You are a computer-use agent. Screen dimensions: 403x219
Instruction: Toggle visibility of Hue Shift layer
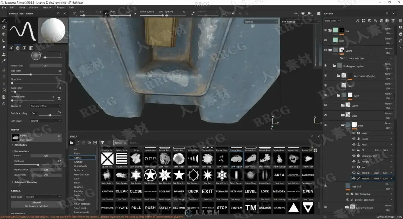(x=325, y=185)
